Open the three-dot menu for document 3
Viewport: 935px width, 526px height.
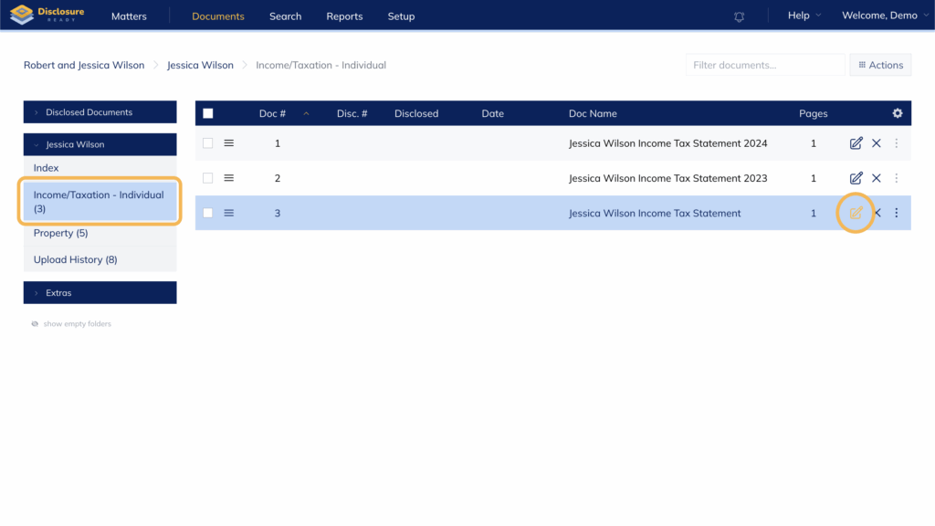click(x=897, y=213)
